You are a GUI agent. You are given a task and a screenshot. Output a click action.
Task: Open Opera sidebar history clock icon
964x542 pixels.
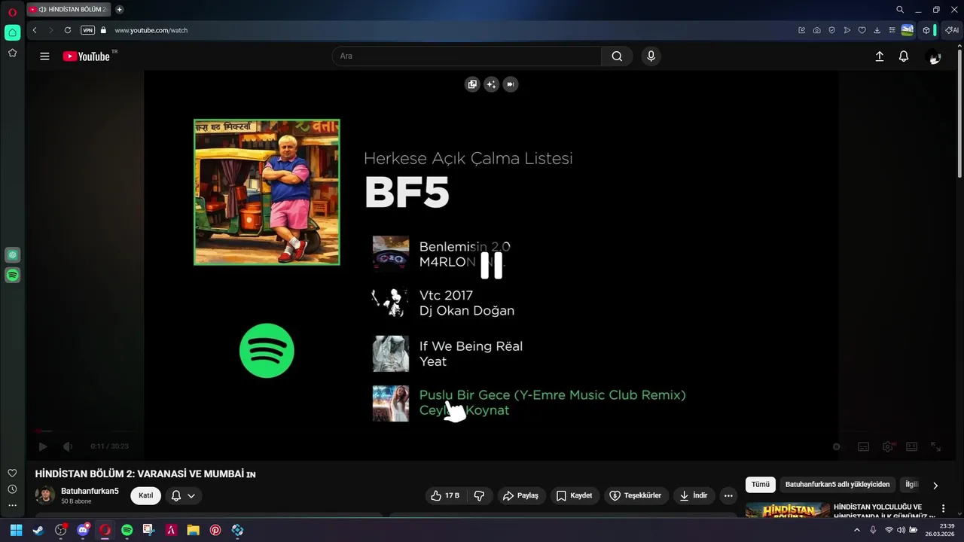12,489
